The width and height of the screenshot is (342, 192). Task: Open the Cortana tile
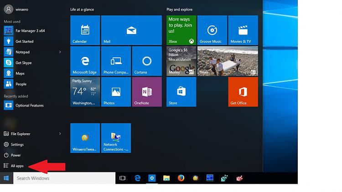pyautogui.click(x=146, y=61)
